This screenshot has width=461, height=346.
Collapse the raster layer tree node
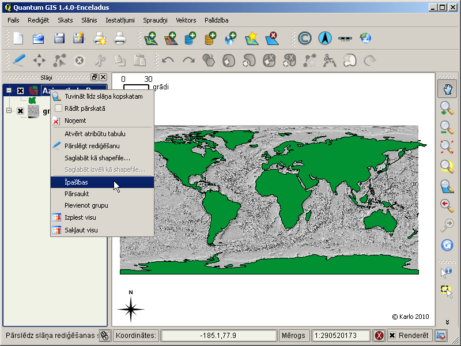click(9, 111)
